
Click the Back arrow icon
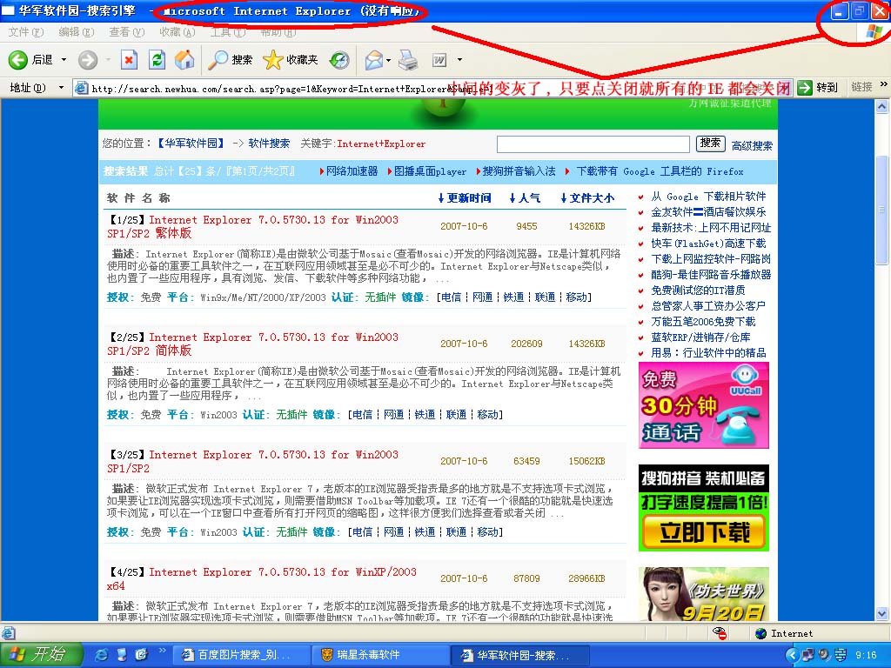(x=18, y=60)
